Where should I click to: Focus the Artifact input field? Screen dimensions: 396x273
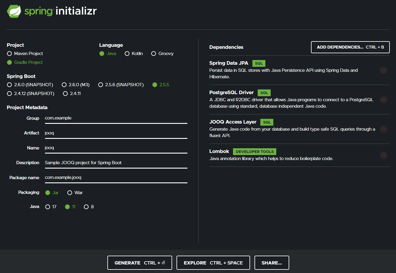(116, 133)
